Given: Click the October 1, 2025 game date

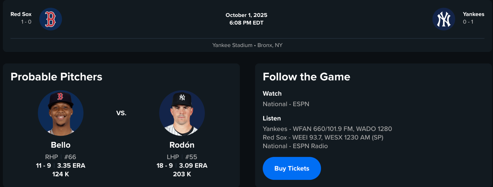Looking at the screenshot, I should (246, 15).
